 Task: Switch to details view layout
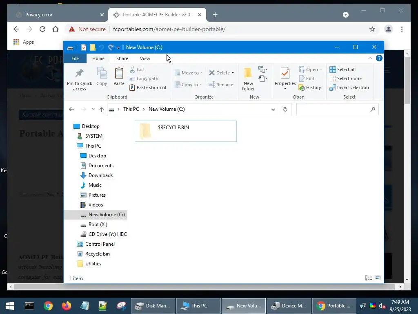369,278
